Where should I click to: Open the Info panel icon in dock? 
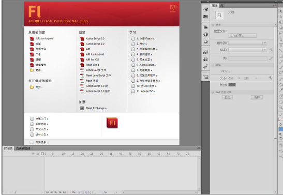[205, 34]
